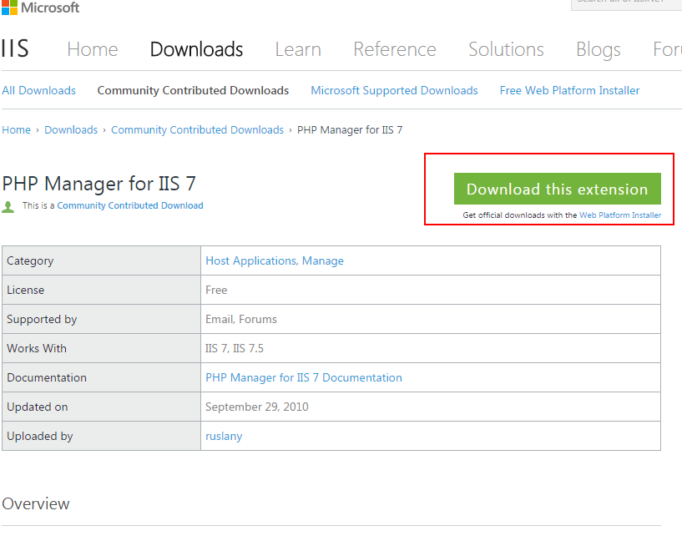Open the Reference navigation tab
The width and height of the screenshot is (682, 546).
click(x=395, y=49)
